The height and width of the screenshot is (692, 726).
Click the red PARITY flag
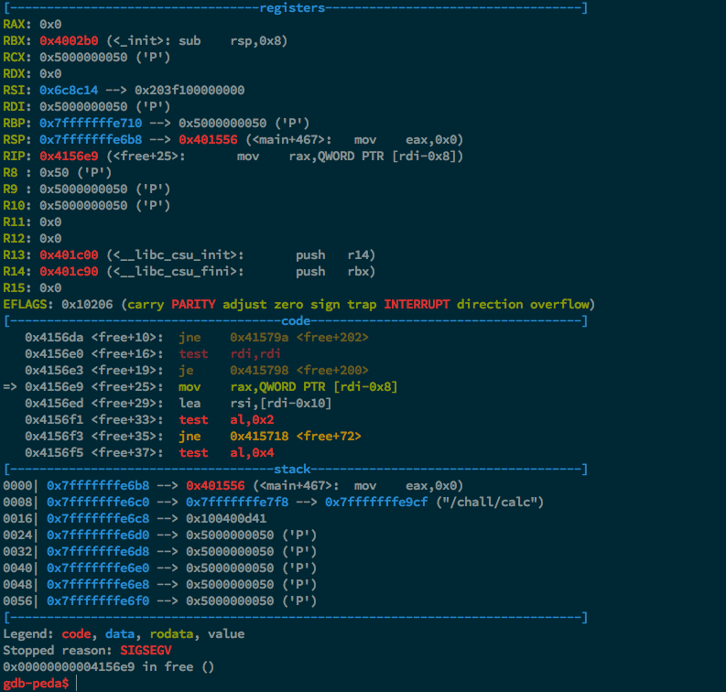(193, 304)
